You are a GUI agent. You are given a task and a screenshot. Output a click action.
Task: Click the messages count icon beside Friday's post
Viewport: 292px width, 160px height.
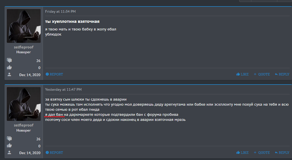coord(10,61)
